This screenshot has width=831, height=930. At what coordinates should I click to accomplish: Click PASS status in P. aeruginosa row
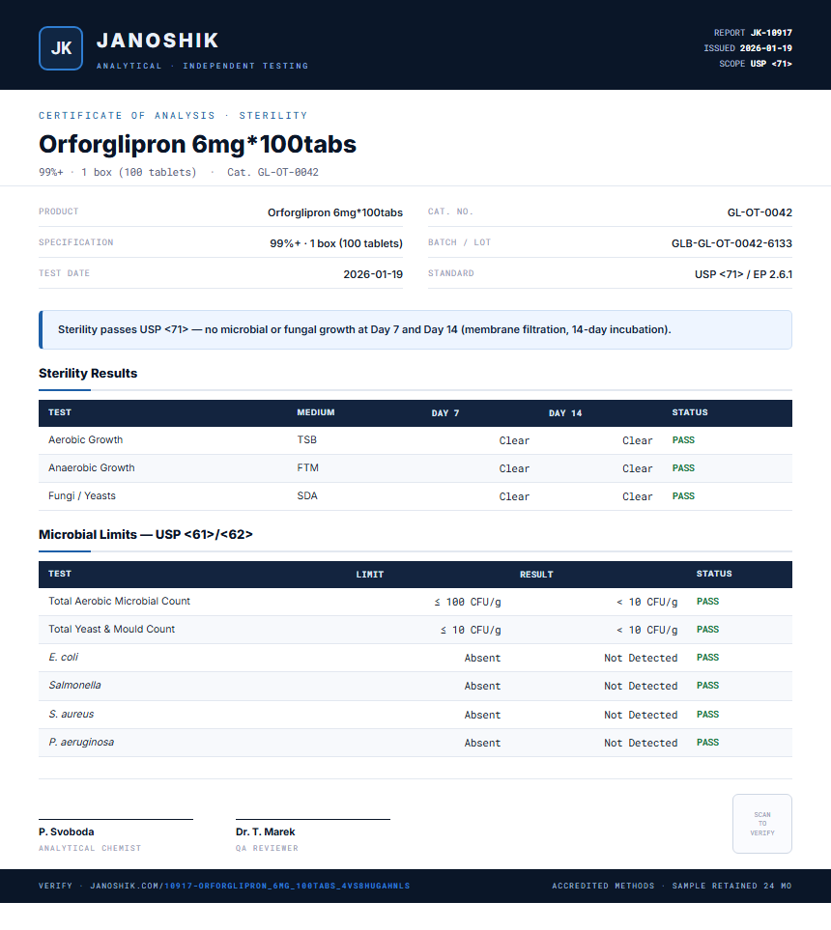pyautogui.click(x=707, y=742)
